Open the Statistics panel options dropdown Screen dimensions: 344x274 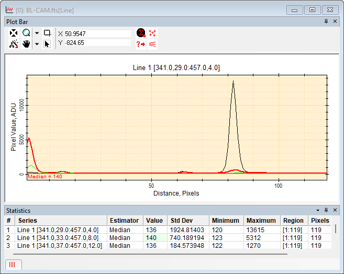[x=317, y=210]
